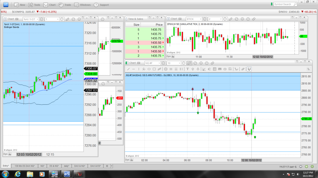
Task: Open studies icon in $TICK chart
Action: (237, 19)
